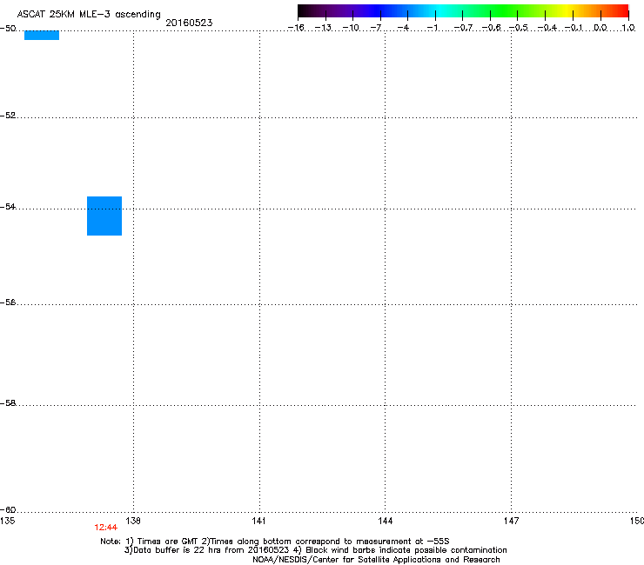Viewport: 644px width, 565px height.
Task: Click the longitude label 138
Action: tap(133, 521)
